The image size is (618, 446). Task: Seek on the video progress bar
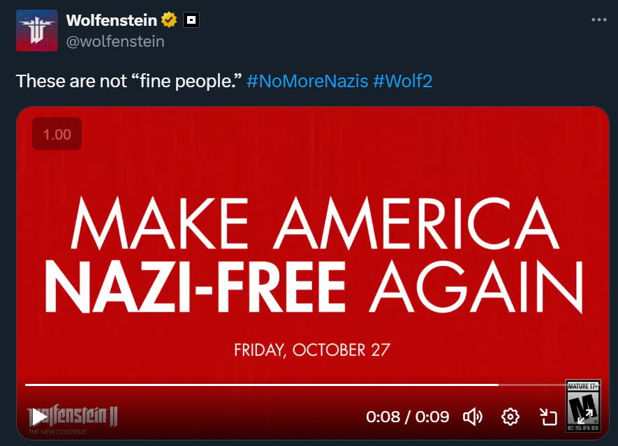(x=279, y=385)
